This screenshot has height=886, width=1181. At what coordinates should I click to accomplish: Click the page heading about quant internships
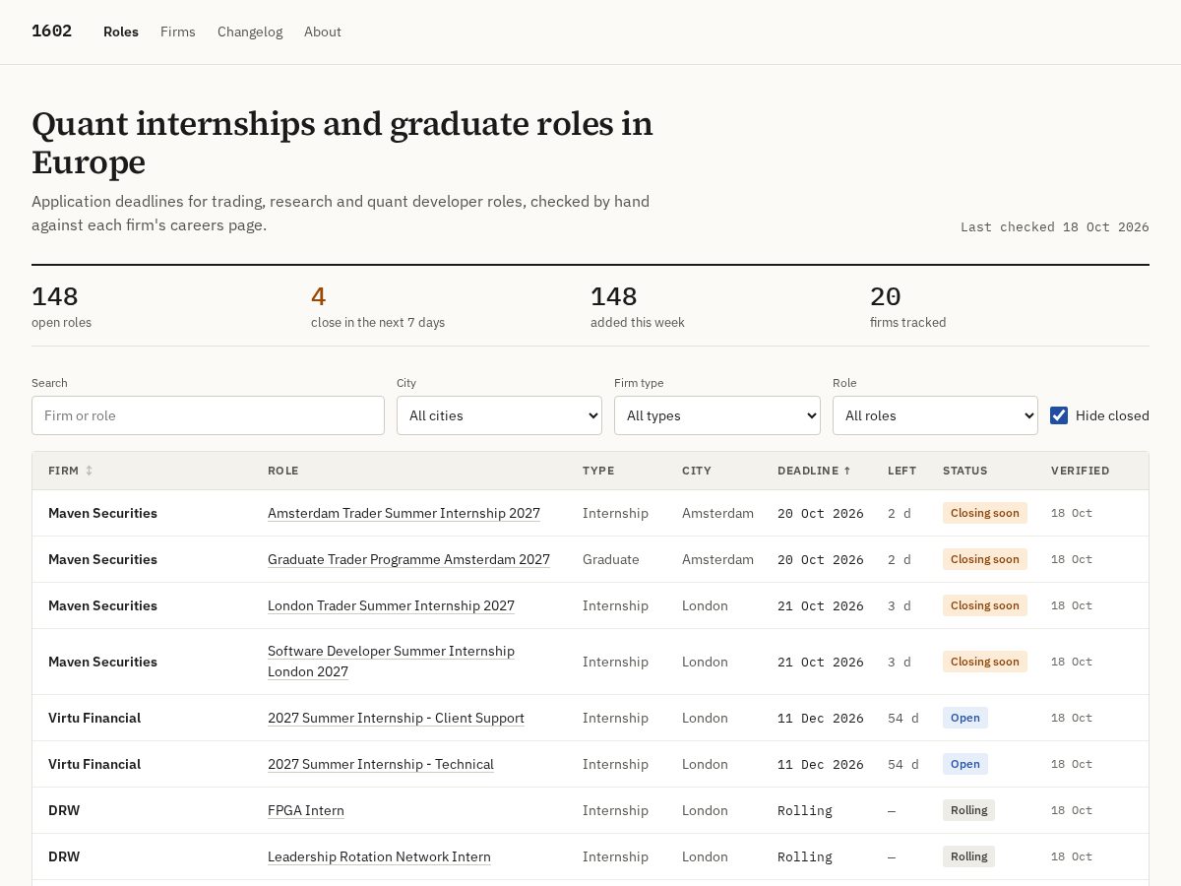pyautogui.click(x=342, y=143)
